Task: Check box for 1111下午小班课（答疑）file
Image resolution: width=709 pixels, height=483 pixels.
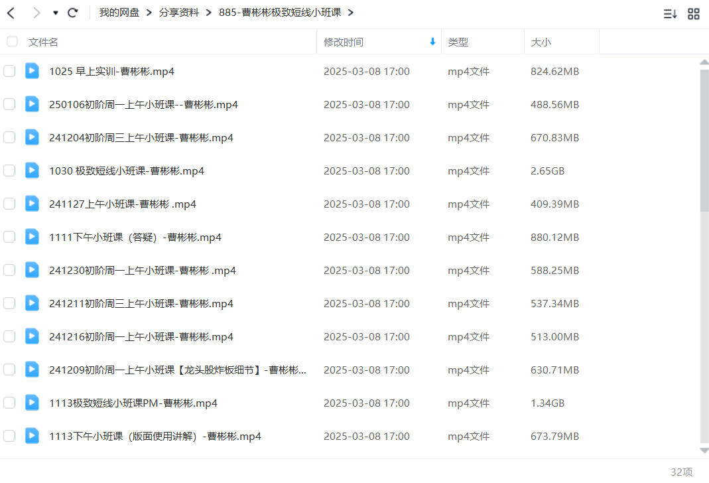Action: click(x=9, y=237)
